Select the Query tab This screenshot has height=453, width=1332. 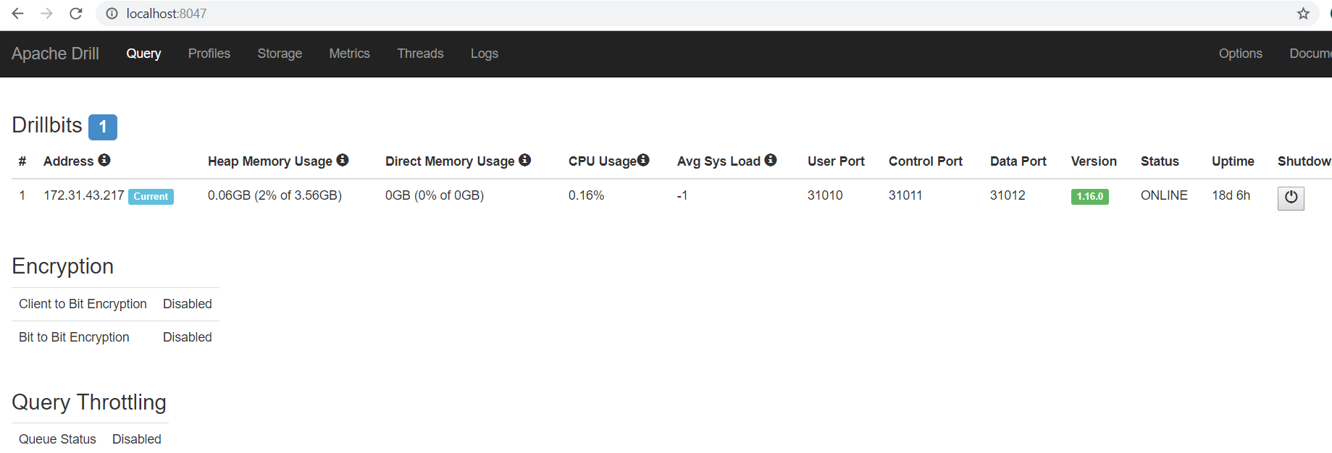(143, 54)
